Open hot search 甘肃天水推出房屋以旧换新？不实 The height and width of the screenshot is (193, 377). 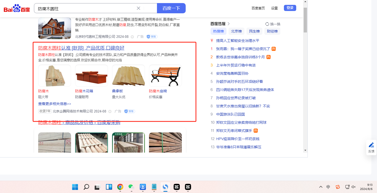click(243, 106)
